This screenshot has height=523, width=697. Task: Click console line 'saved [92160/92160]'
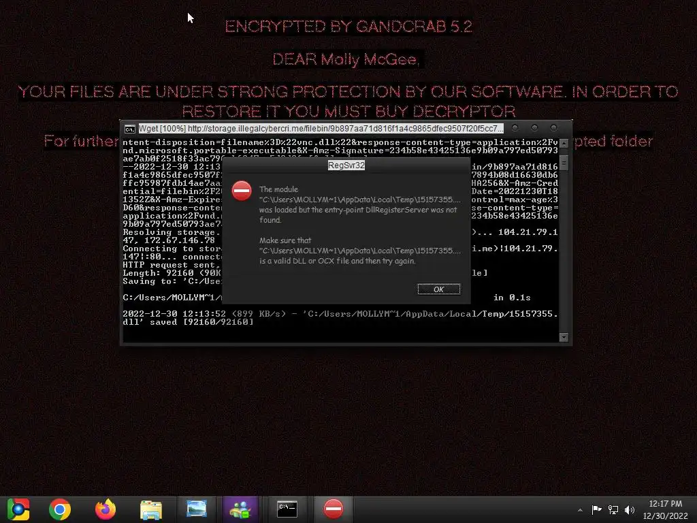point(201,322)
